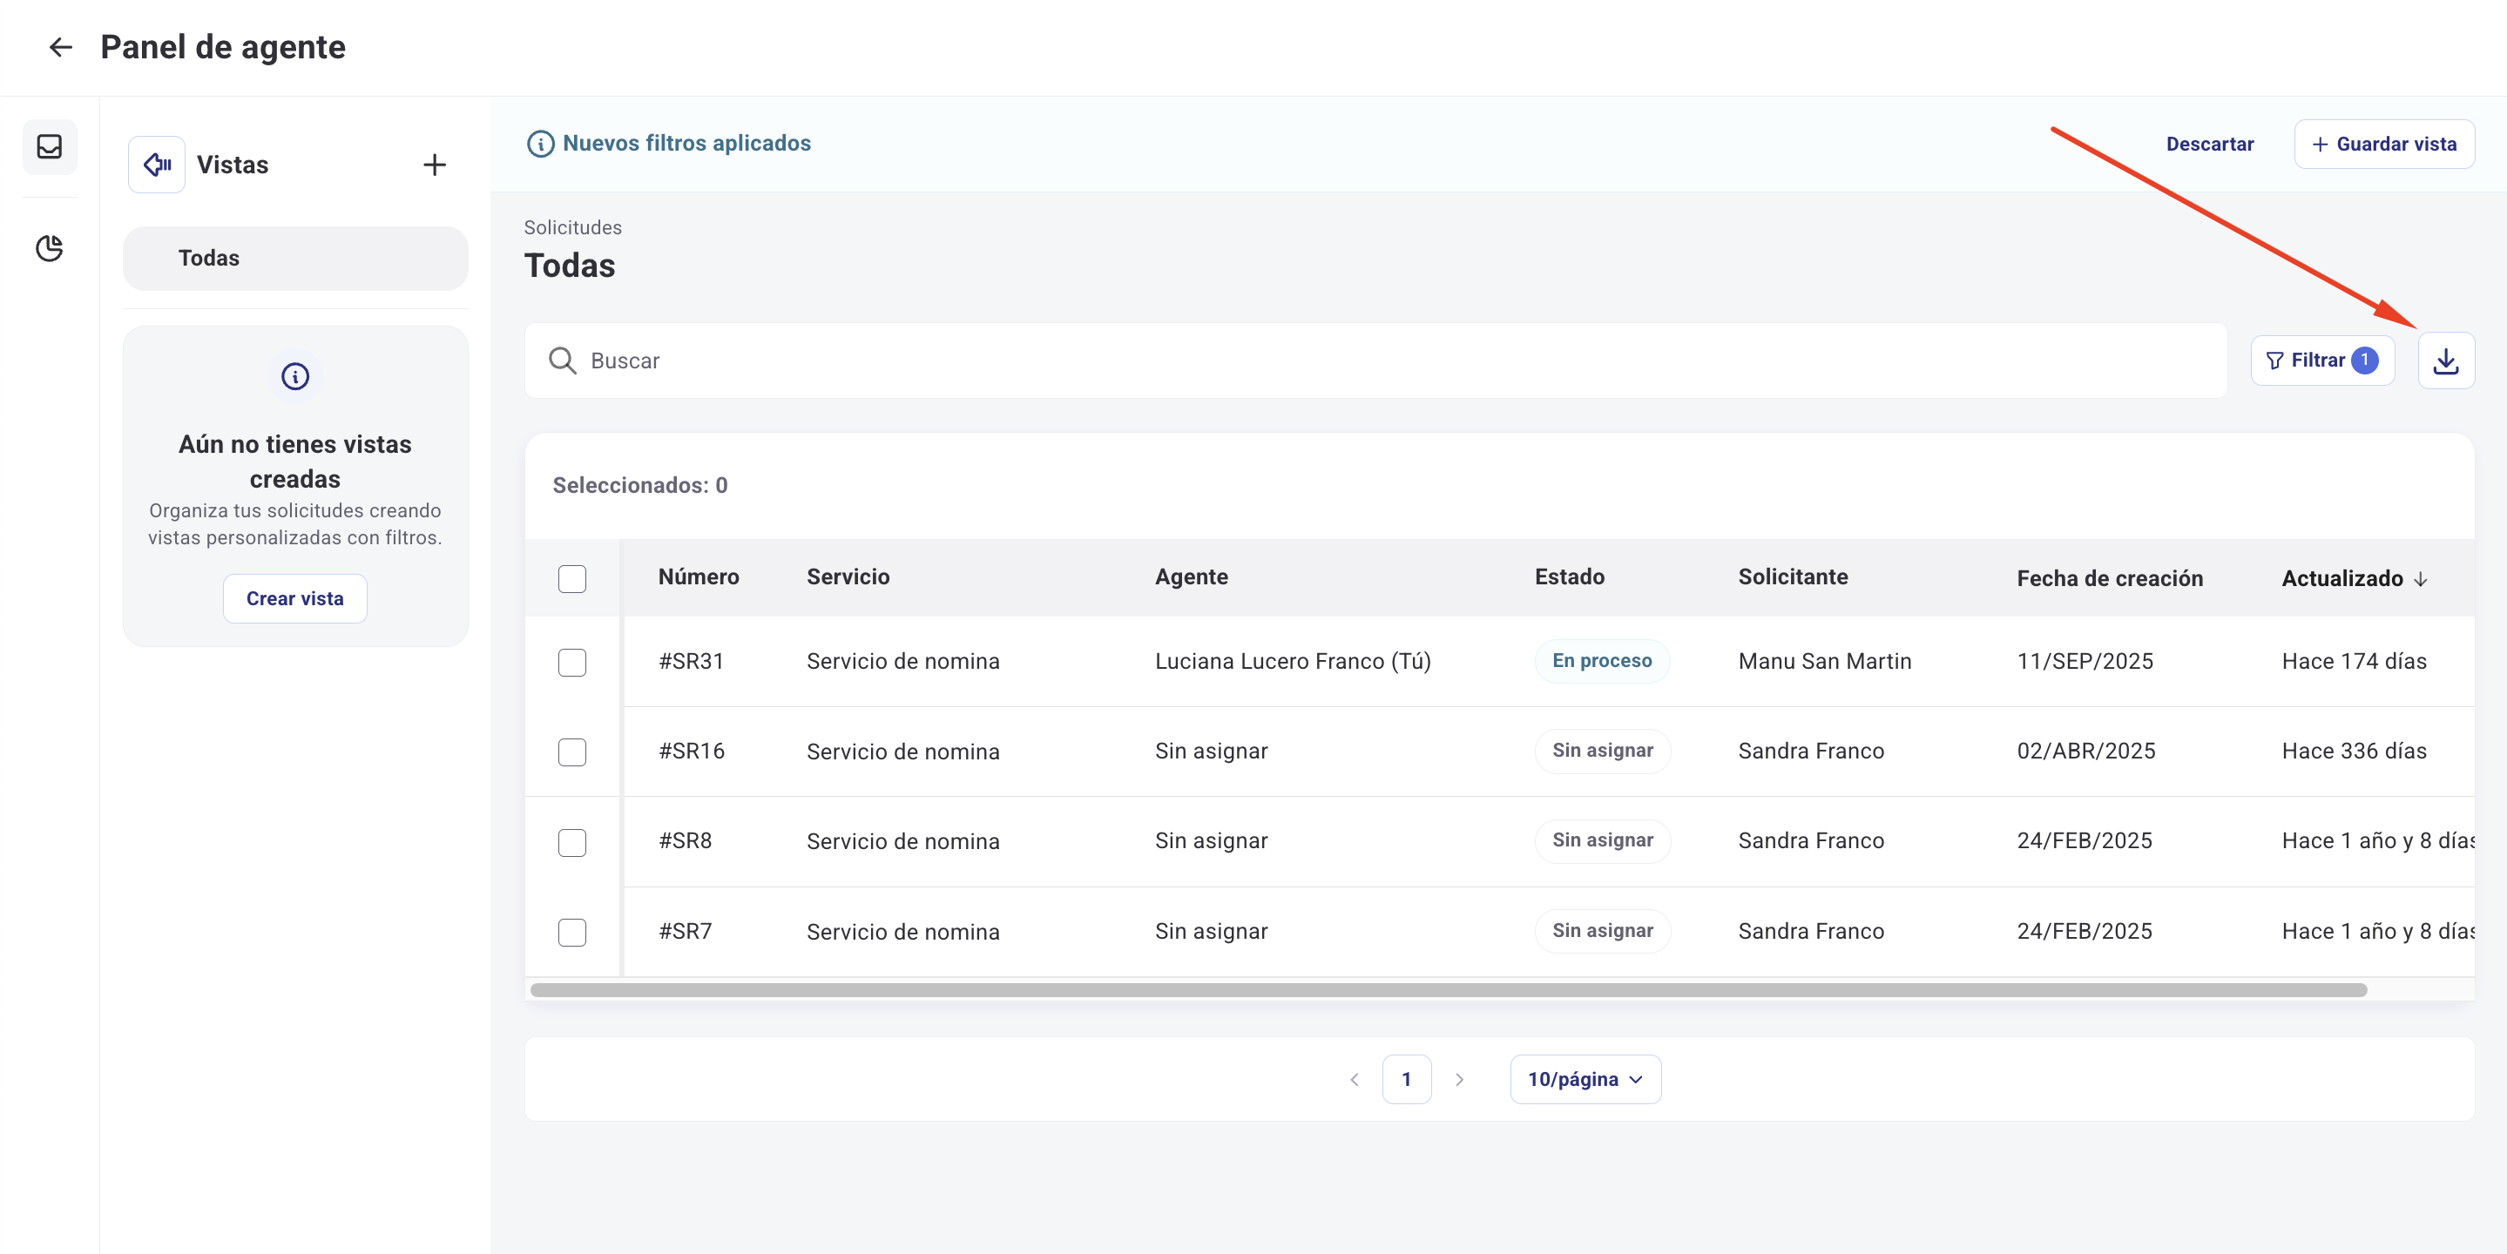
Task: Click the download/export icon beside Filtrar
Action: (2447, 360)
